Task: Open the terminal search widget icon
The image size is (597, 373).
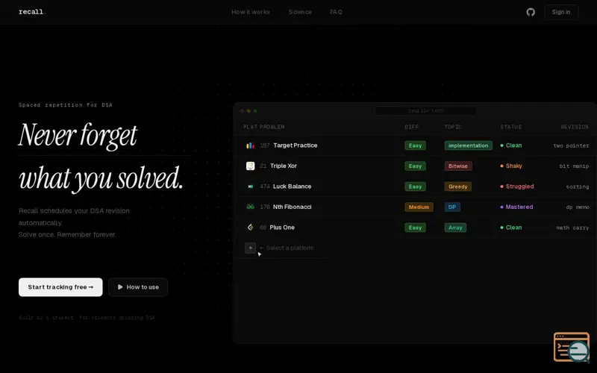Action: point(572,347)
